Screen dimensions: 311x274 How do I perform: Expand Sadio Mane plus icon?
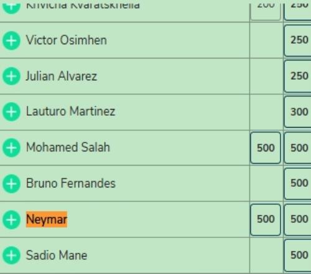(11, 255)
